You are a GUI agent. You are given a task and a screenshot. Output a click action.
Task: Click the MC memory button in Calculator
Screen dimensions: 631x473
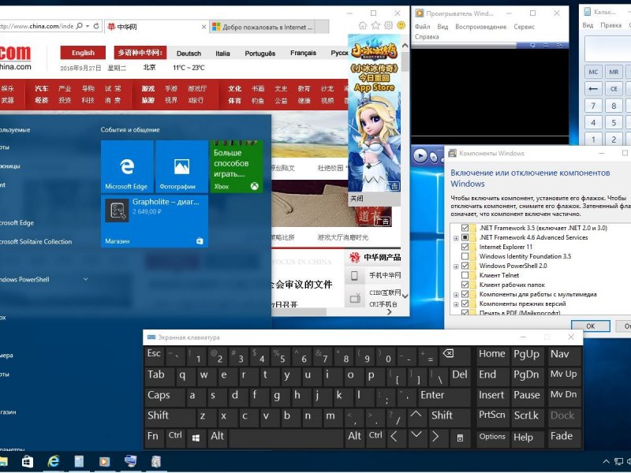pyautogui.click(x=593, y=72)
